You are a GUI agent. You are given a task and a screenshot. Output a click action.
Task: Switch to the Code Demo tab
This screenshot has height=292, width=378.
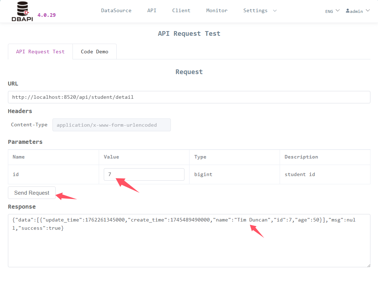pyautogui.click(x=94, y=52)
